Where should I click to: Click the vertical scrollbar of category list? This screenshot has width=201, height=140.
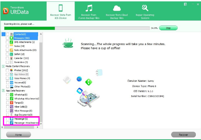point(41,82)
